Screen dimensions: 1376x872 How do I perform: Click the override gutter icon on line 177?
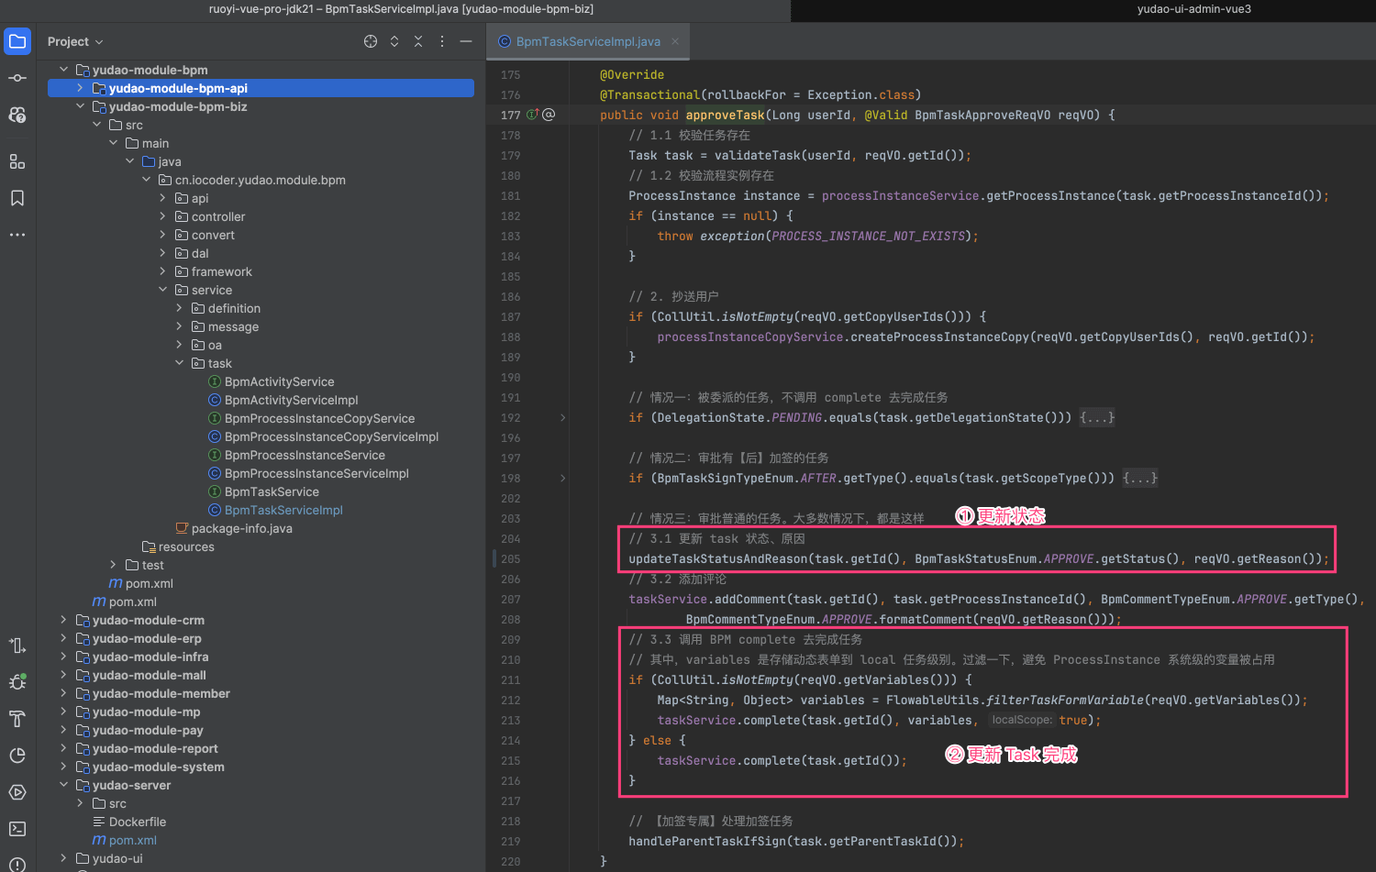pos(532,115)
